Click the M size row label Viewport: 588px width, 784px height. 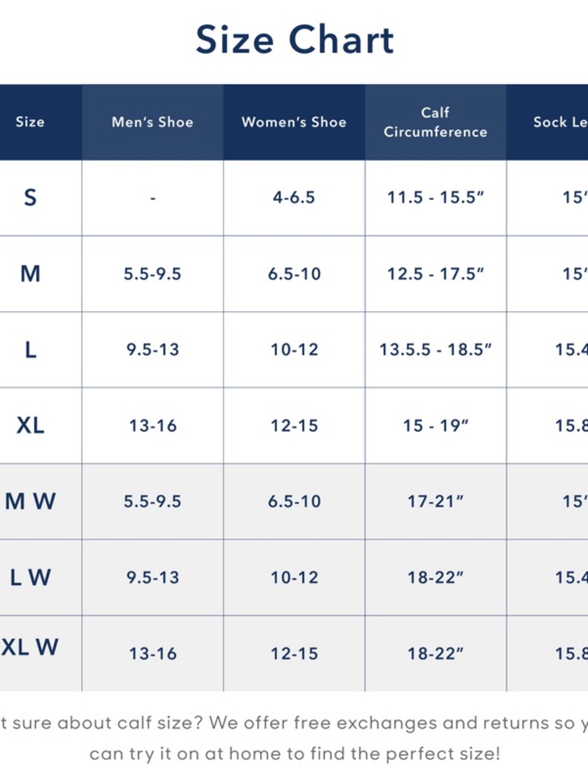tap(30, 273)
